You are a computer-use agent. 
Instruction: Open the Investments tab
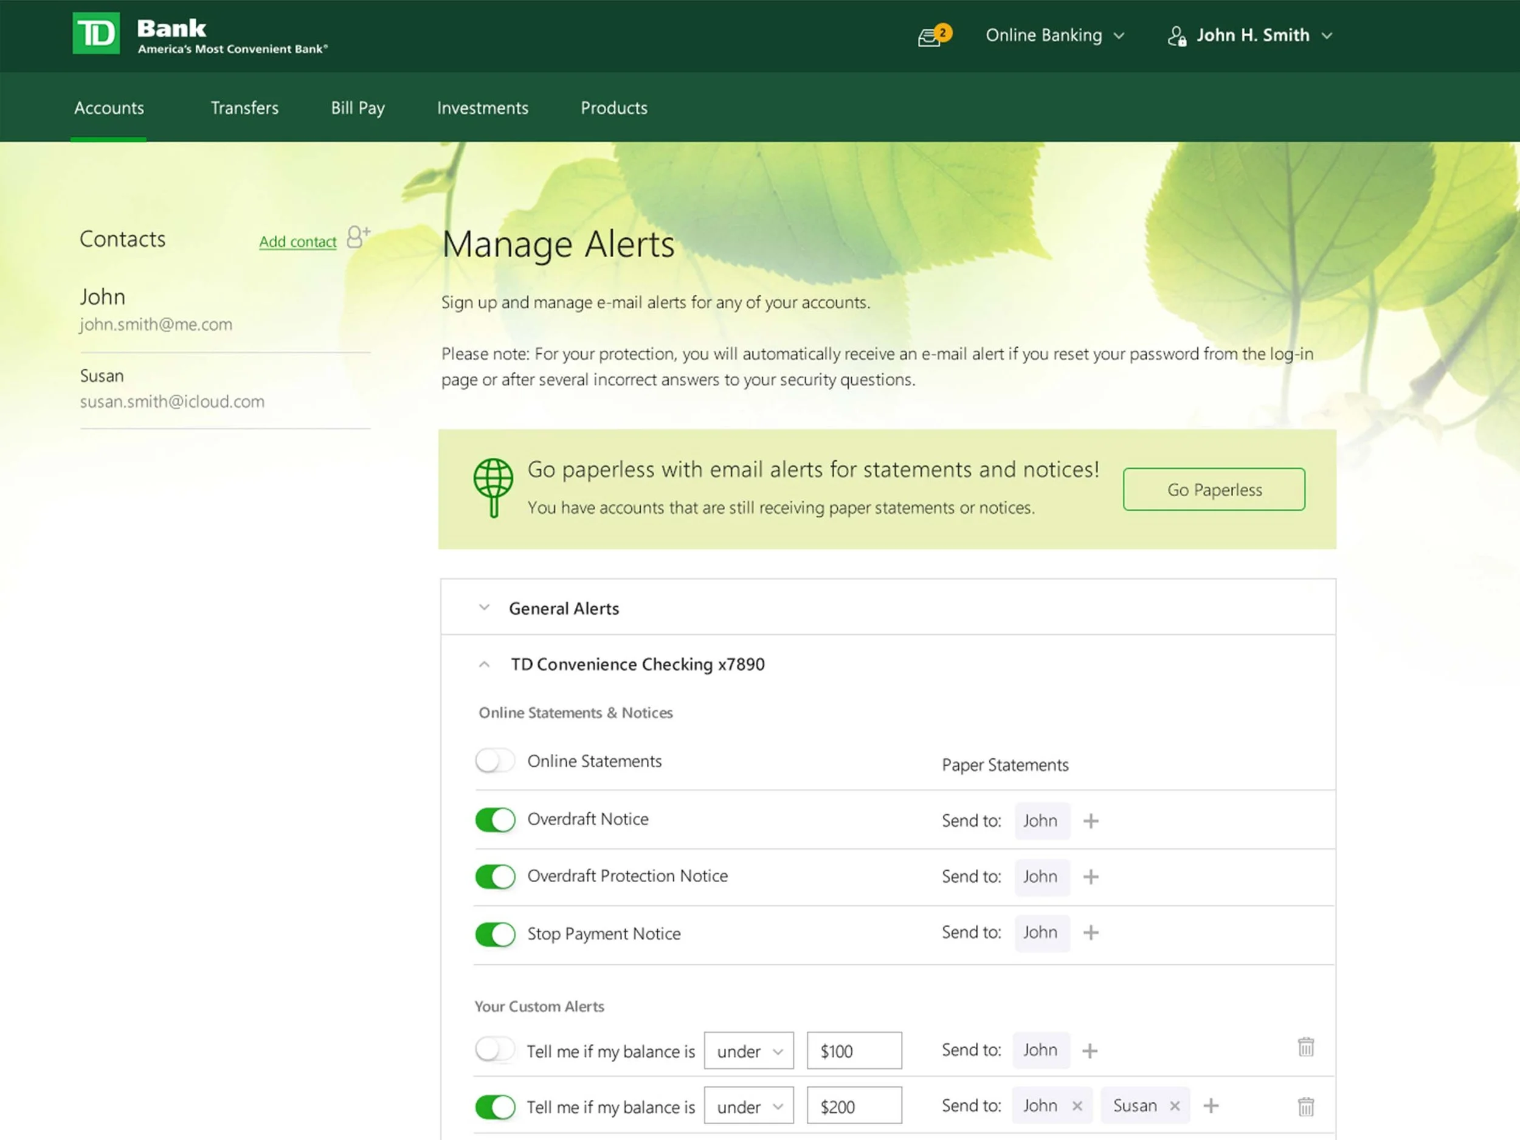pyautogui.click(x=482, y=108)
